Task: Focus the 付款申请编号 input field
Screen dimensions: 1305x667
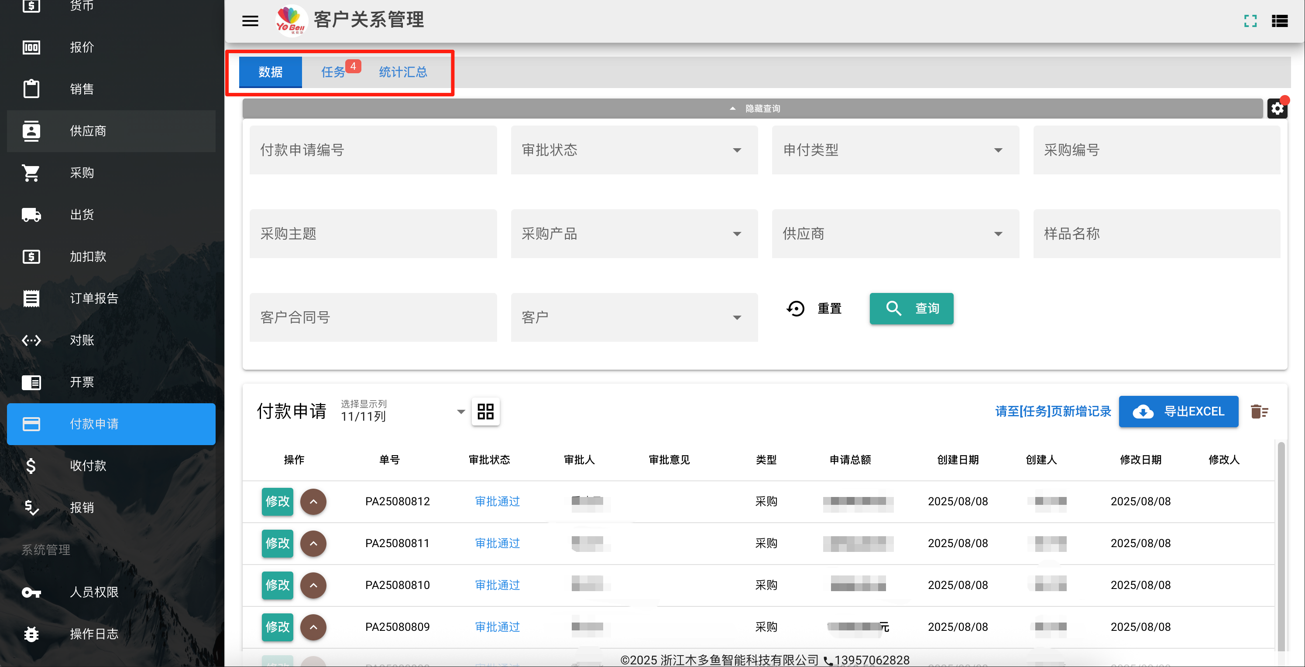Action: click(373, 150)
